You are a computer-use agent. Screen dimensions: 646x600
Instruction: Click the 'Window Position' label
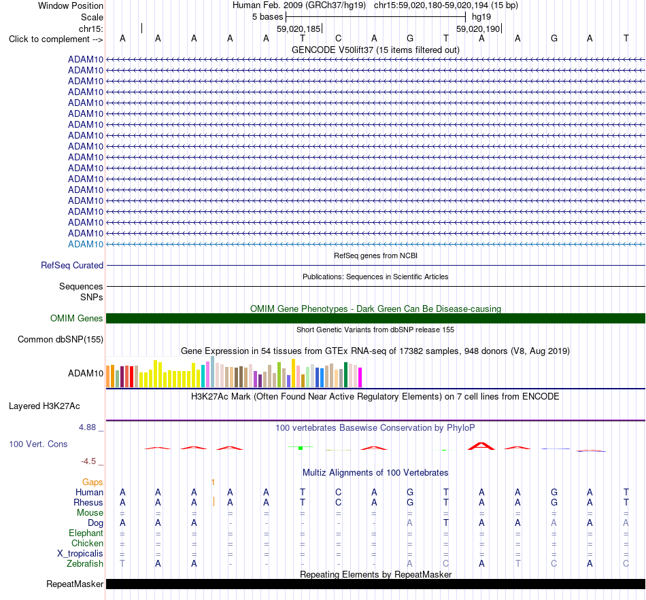pos(71,5)
